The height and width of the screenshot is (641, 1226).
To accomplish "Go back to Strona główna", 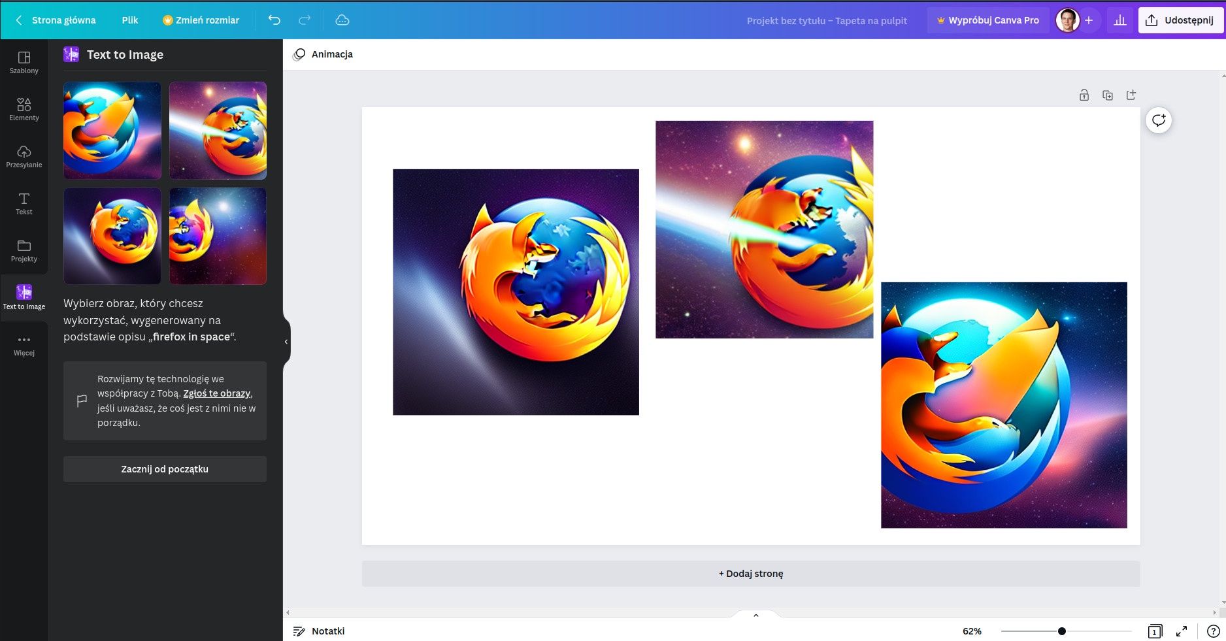I will coord(56,20).
